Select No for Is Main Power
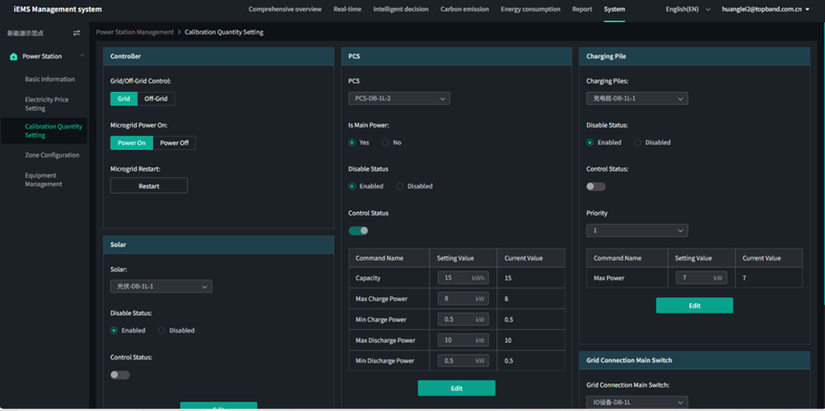Image resolution: width=825 pixels, height=411 pixels. pos(385,142)
